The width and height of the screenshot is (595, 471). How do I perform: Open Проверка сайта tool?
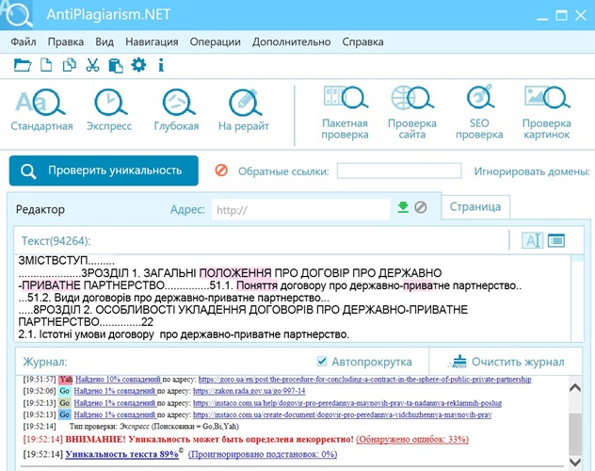point(412,113)
